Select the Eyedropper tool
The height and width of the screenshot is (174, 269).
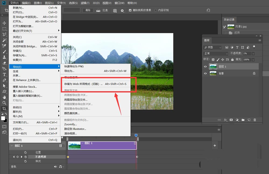tap(4, 46)
